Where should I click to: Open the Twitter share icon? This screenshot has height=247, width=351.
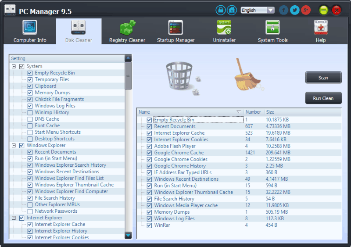(294, 10)
